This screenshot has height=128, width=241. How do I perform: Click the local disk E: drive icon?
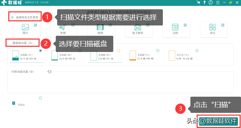tap(94, 56)
